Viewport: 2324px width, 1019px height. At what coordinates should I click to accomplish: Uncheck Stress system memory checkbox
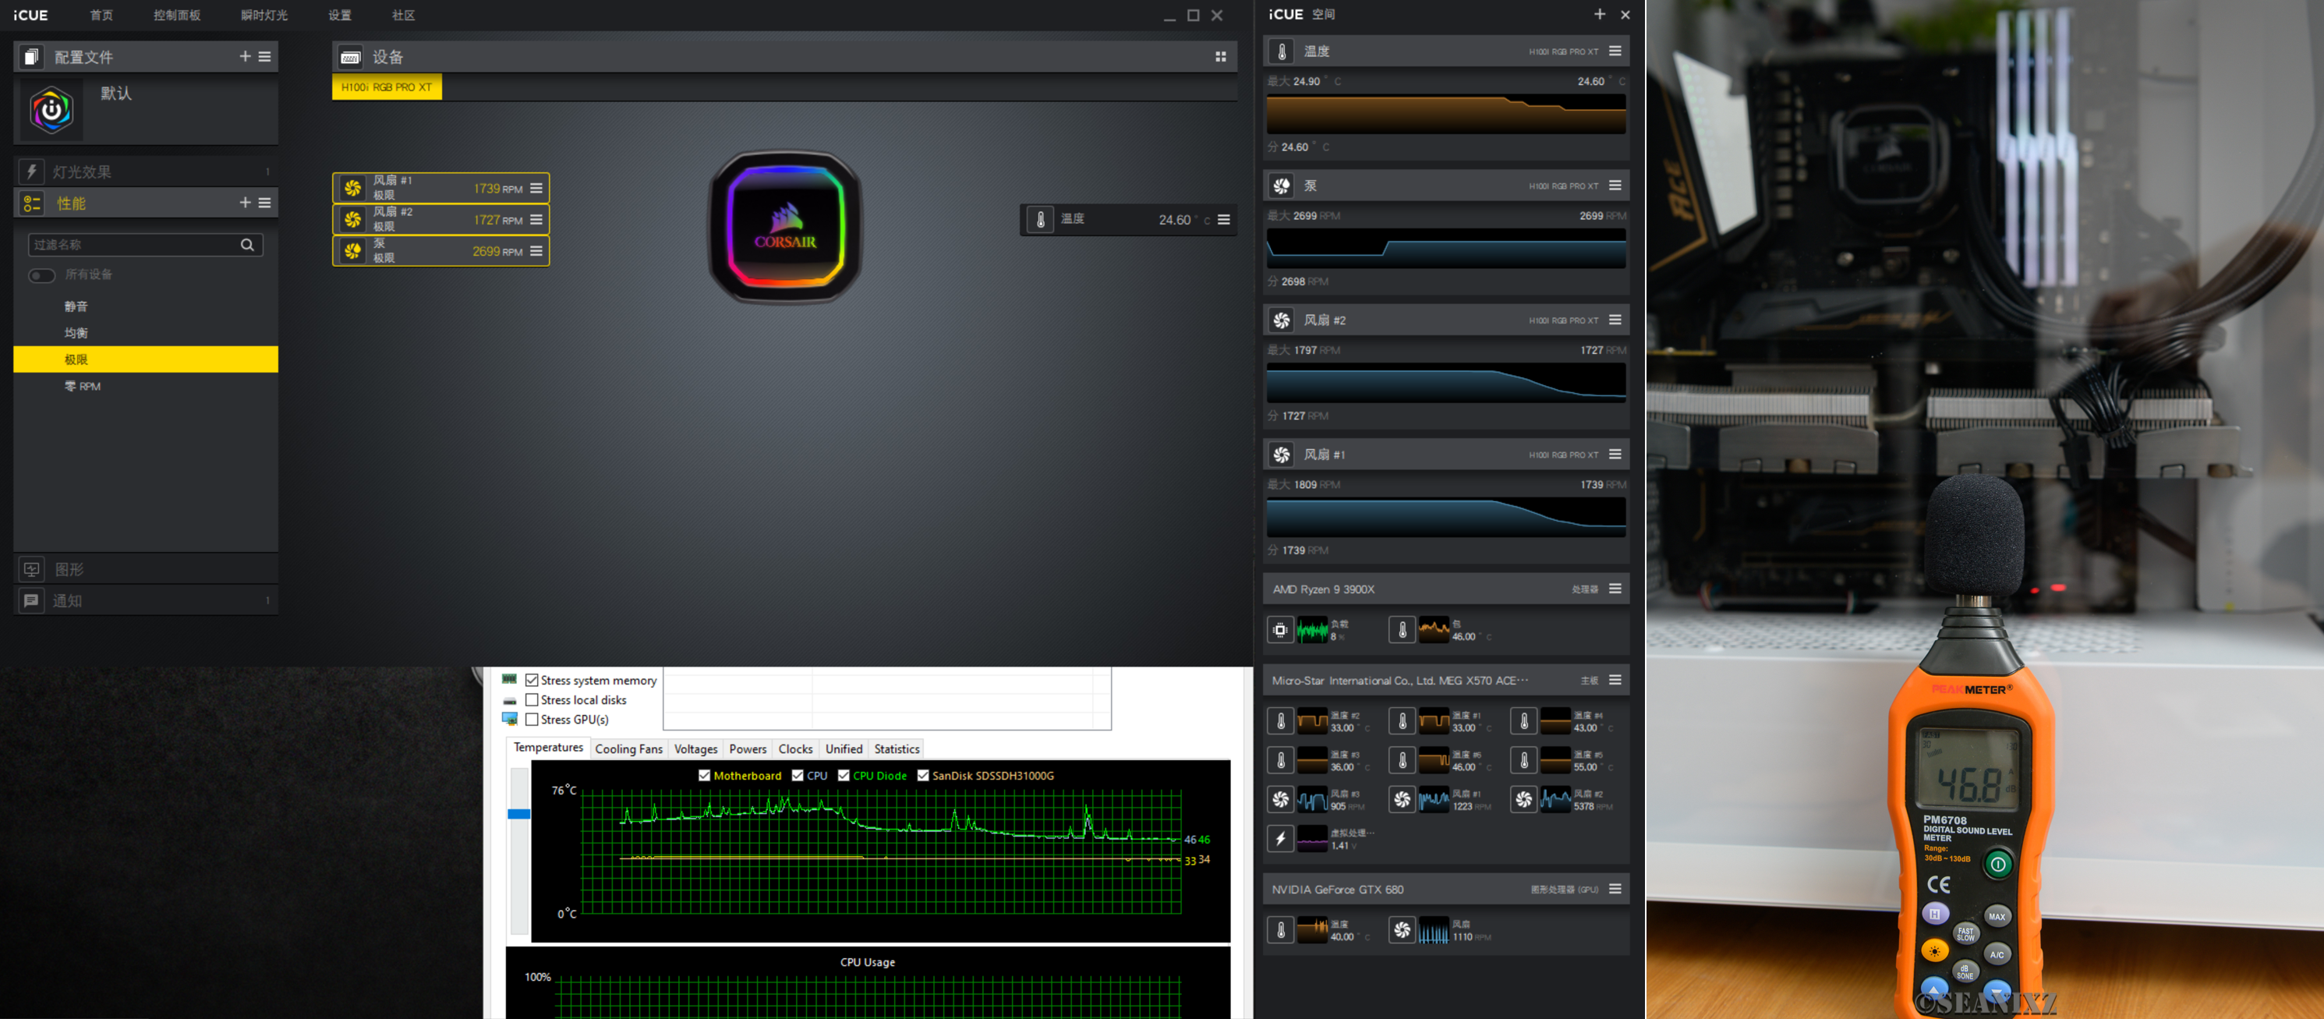[532, 681]
